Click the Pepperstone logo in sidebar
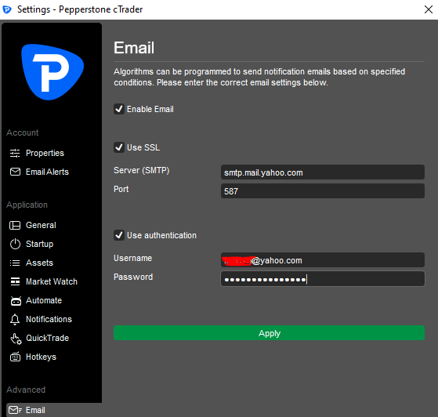Screen dimensions: 438x417 52,72
